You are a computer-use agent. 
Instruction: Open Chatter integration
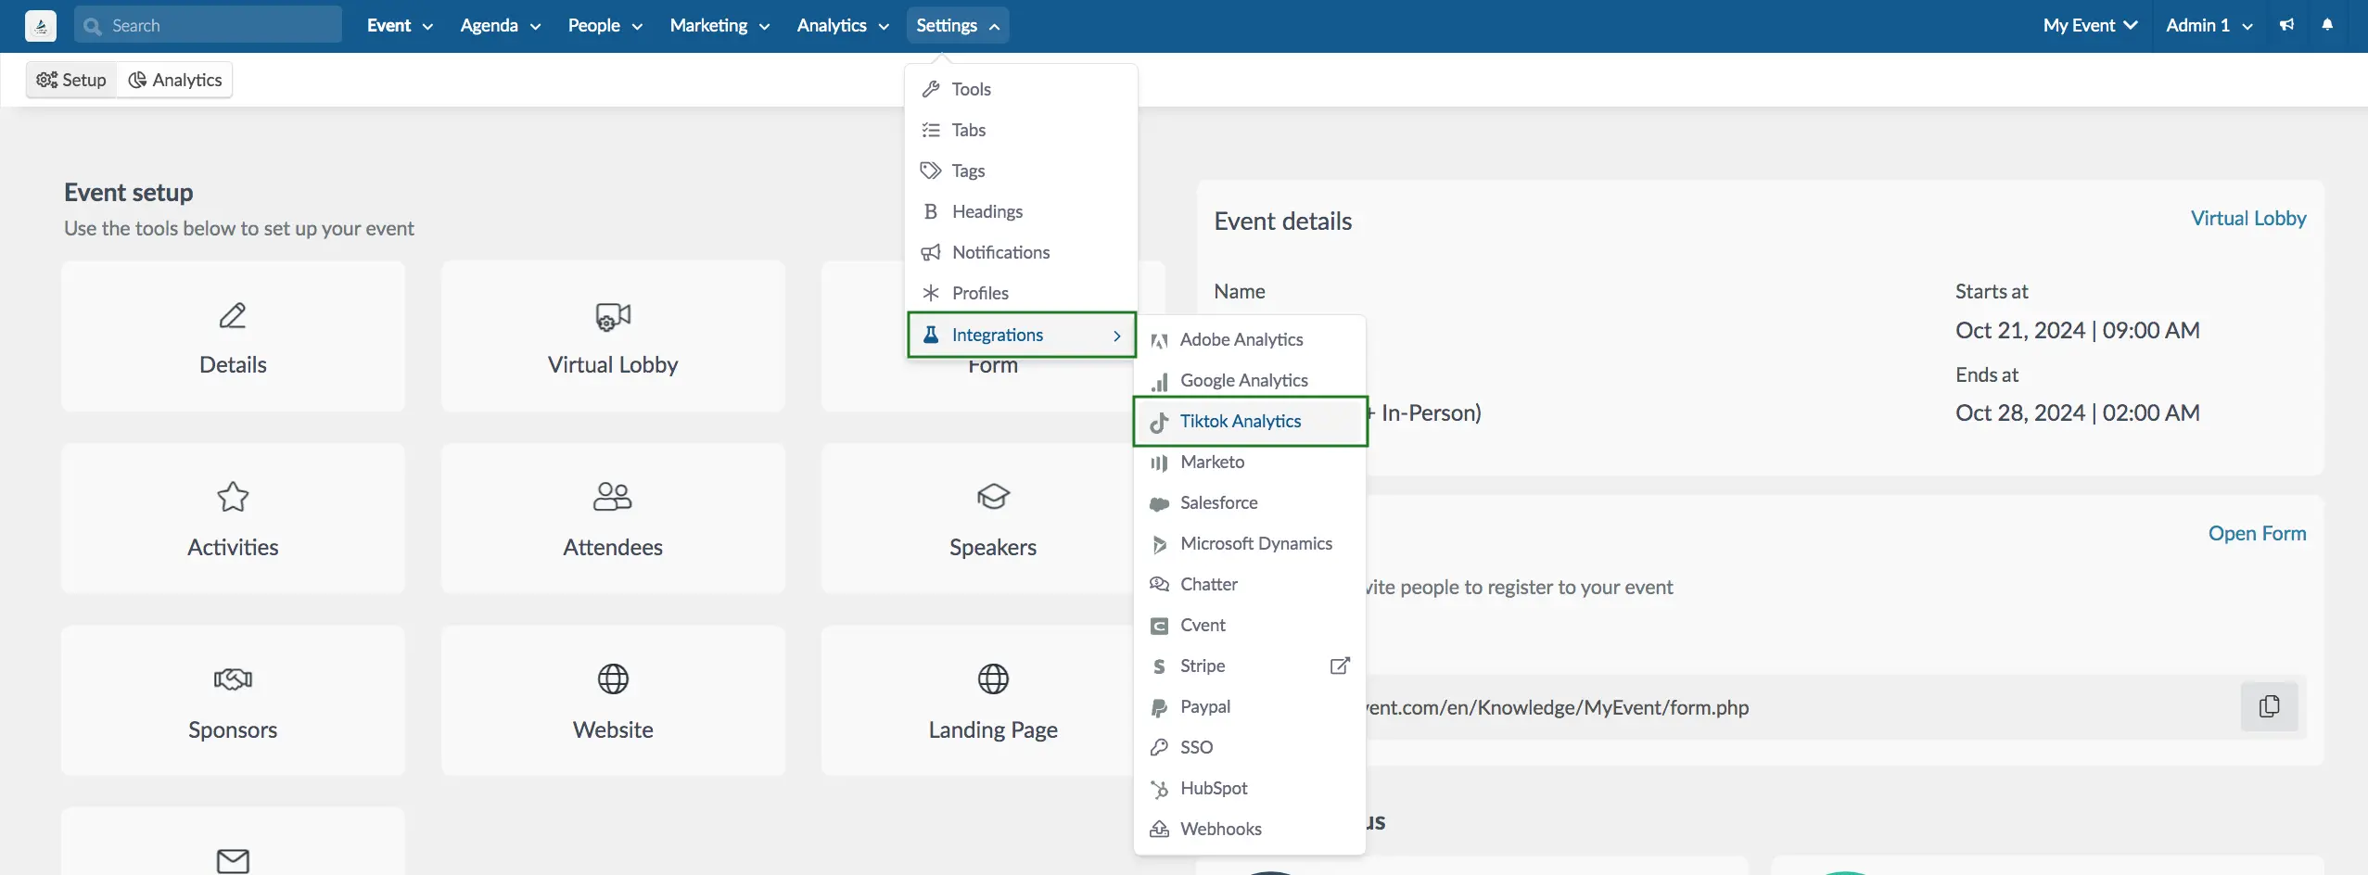tap(1250, 584)
